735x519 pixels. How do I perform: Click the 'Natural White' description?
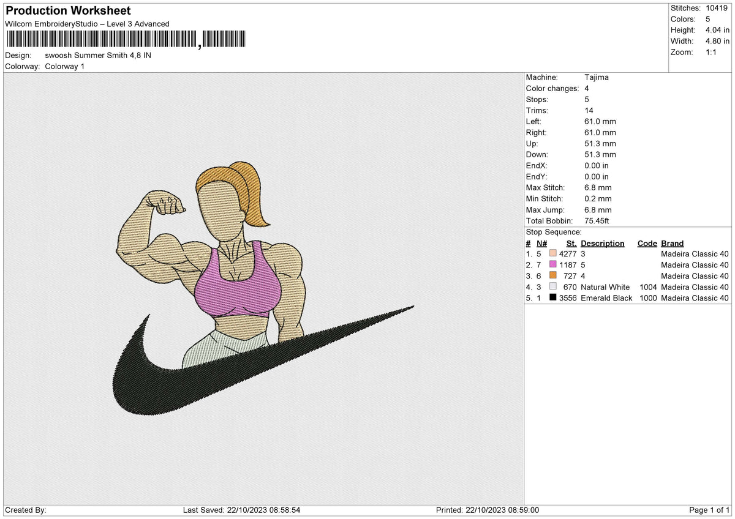coord(605,287)
